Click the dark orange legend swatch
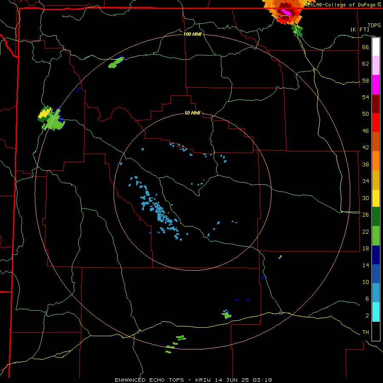The width and height of the screenshot is (383, 383). coord(376,142)
